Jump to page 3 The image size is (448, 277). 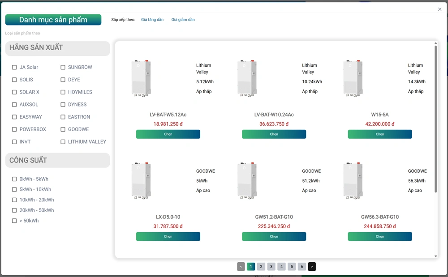pos(271,266)
